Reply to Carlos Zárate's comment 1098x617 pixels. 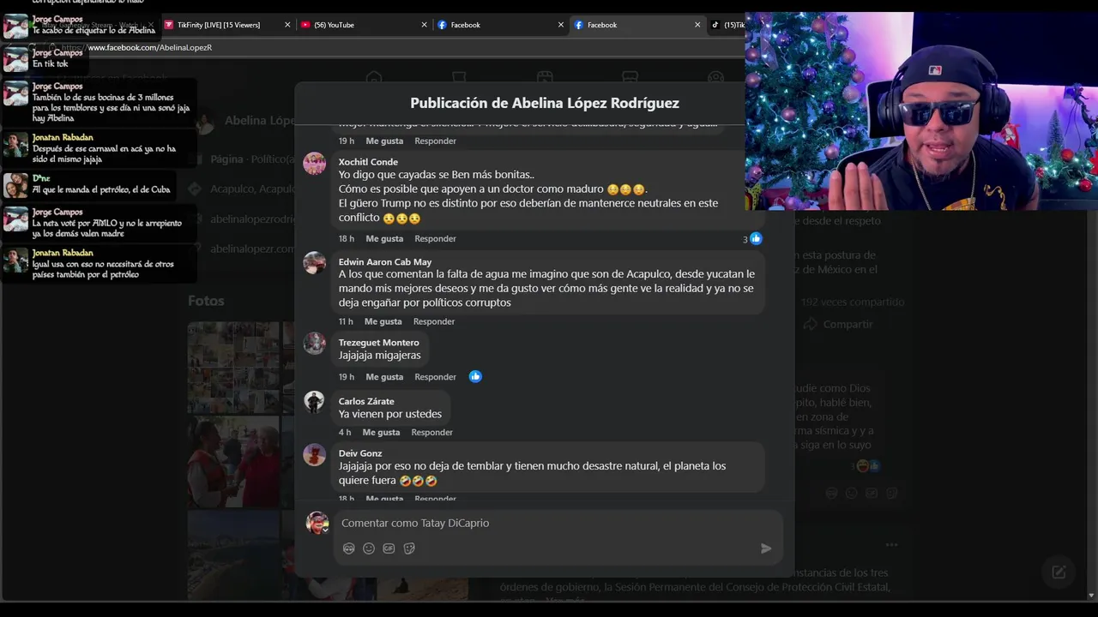(x=431, y=433)
